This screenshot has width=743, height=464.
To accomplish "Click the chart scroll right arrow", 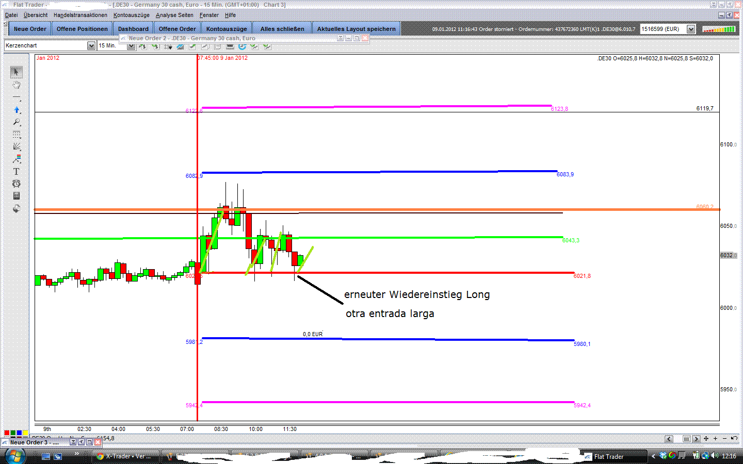I will (x=696, y=439).
